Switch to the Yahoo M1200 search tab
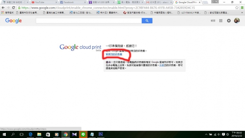The height and width of the screenshot is (138, 245). [x=101, y=2]
